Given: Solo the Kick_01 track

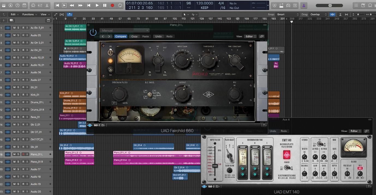Looking at the screenshot, I should pos(18,95).
